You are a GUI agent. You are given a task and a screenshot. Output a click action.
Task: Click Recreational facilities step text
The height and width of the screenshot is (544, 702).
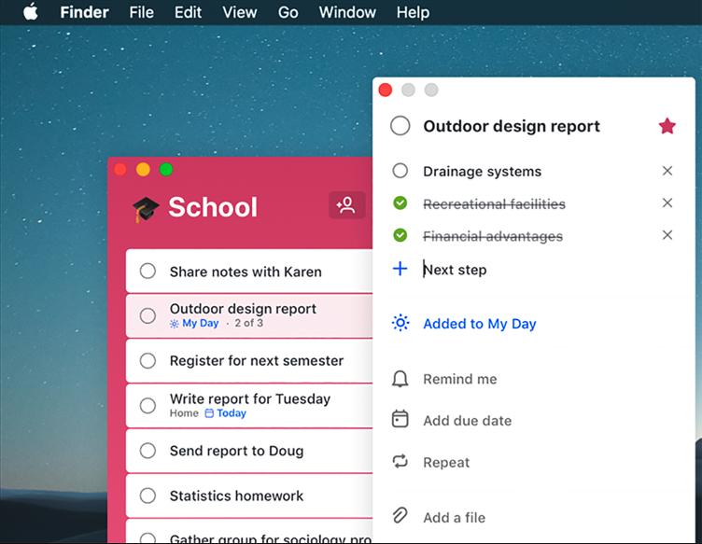tap(494, 204)
